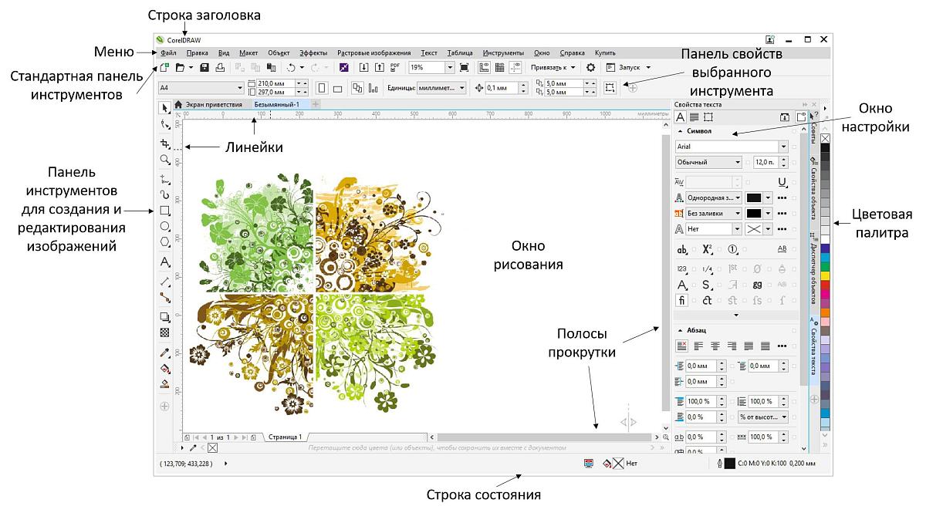Toggle Show rulers button

[485, 68]
